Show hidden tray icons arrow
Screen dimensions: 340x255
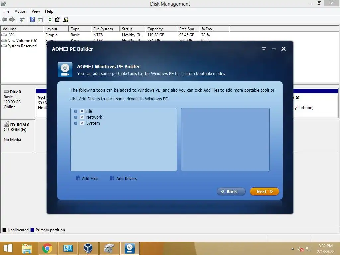coord(293,249)
